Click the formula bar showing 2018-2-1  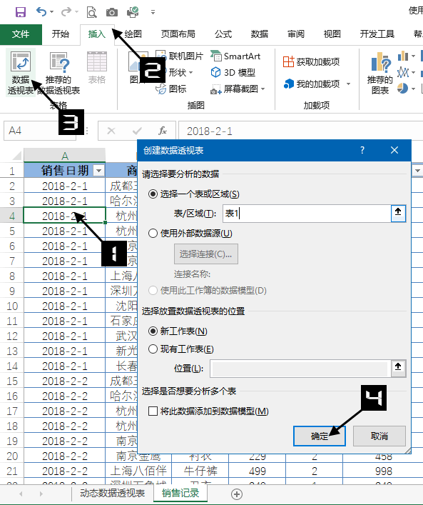(300, 131)
